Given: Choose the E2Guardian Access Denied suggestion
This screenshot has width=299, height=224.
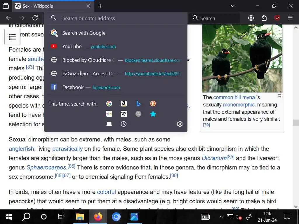Looking at the screenshot, I should pos(116,73).
